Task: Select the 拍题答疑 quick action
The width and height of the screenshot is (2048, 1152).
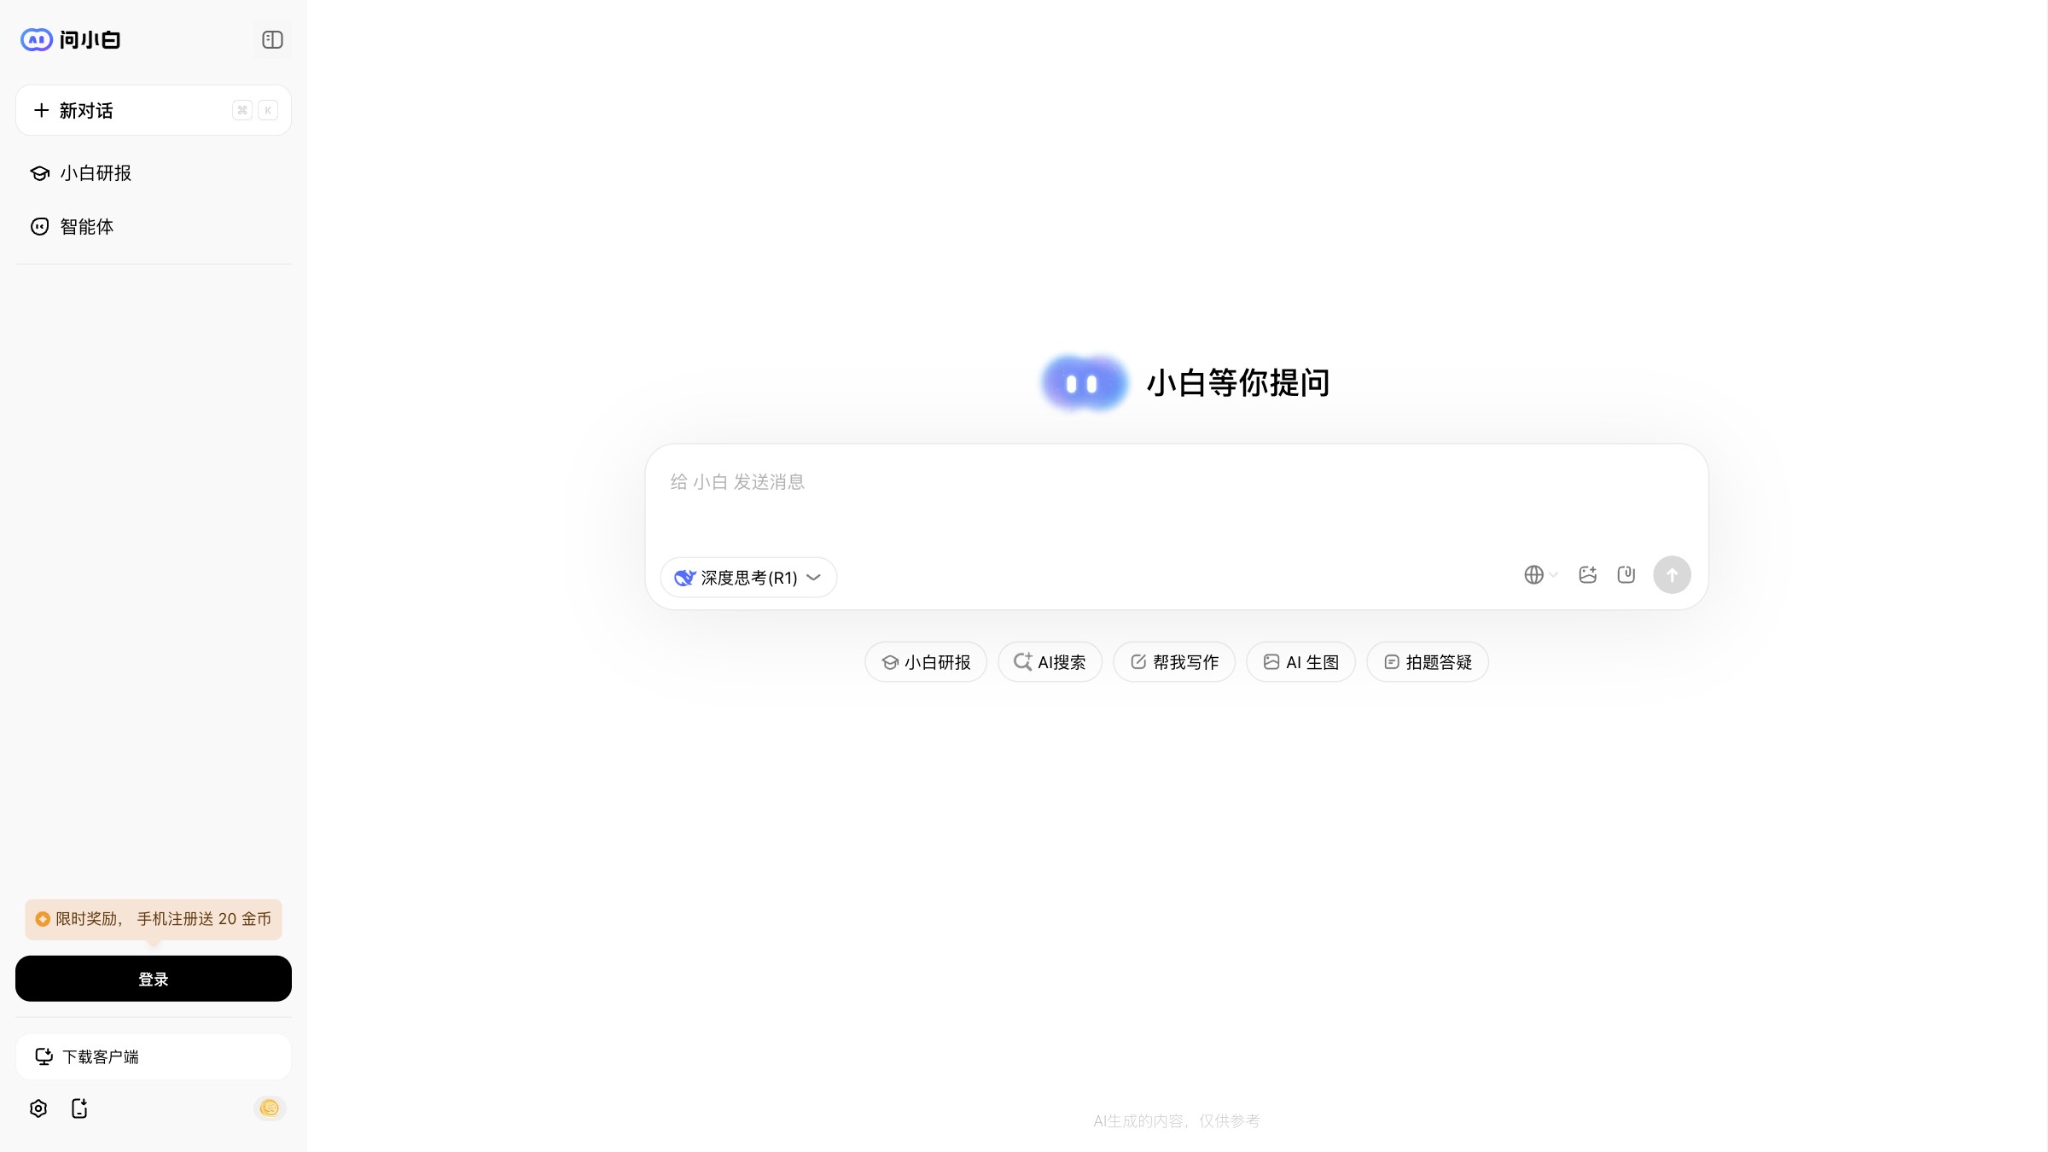Action: pyautogui.click(x=1427, y=661)
